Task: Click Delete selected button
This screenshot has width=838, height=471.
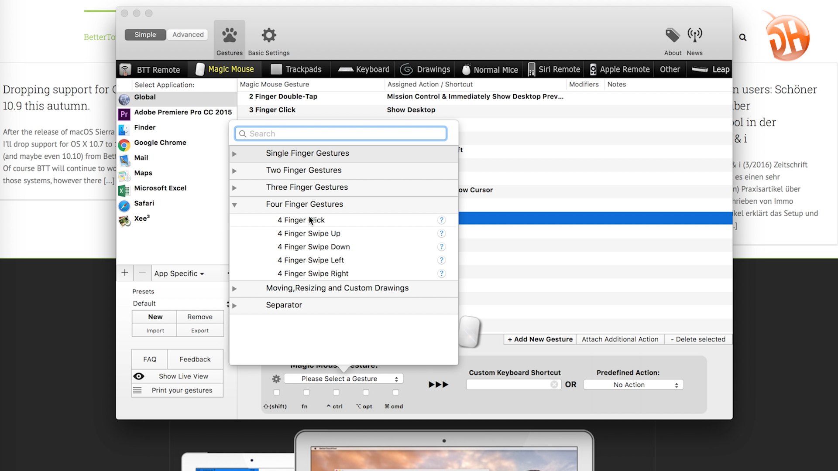Action: (698, 339)
